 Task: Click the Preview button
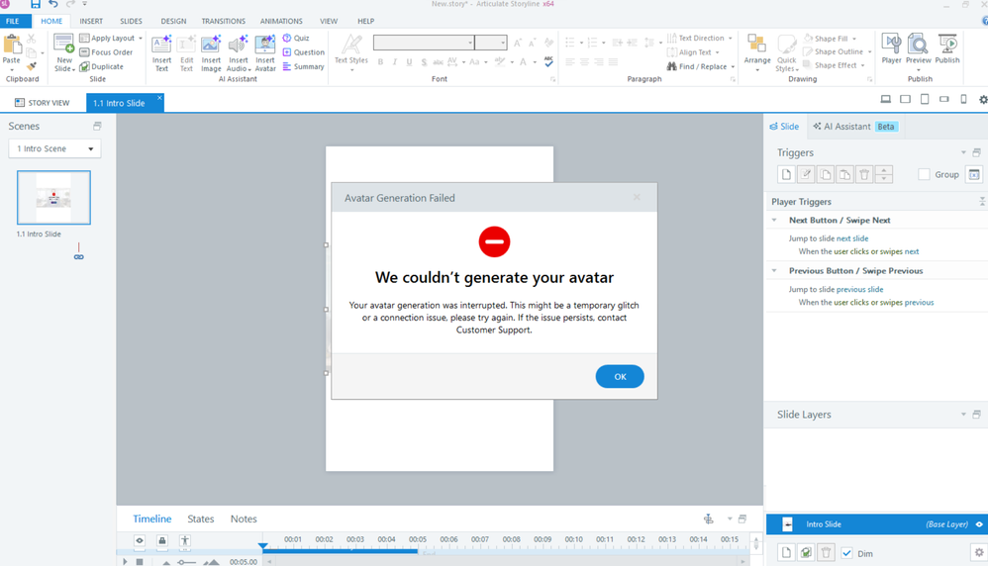click(x=918, y=50)
